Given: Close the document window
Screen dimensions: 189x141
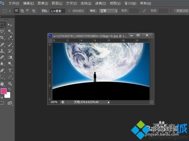Looking at the screenshot, I should pyautogui.click(x=147, y=35).
